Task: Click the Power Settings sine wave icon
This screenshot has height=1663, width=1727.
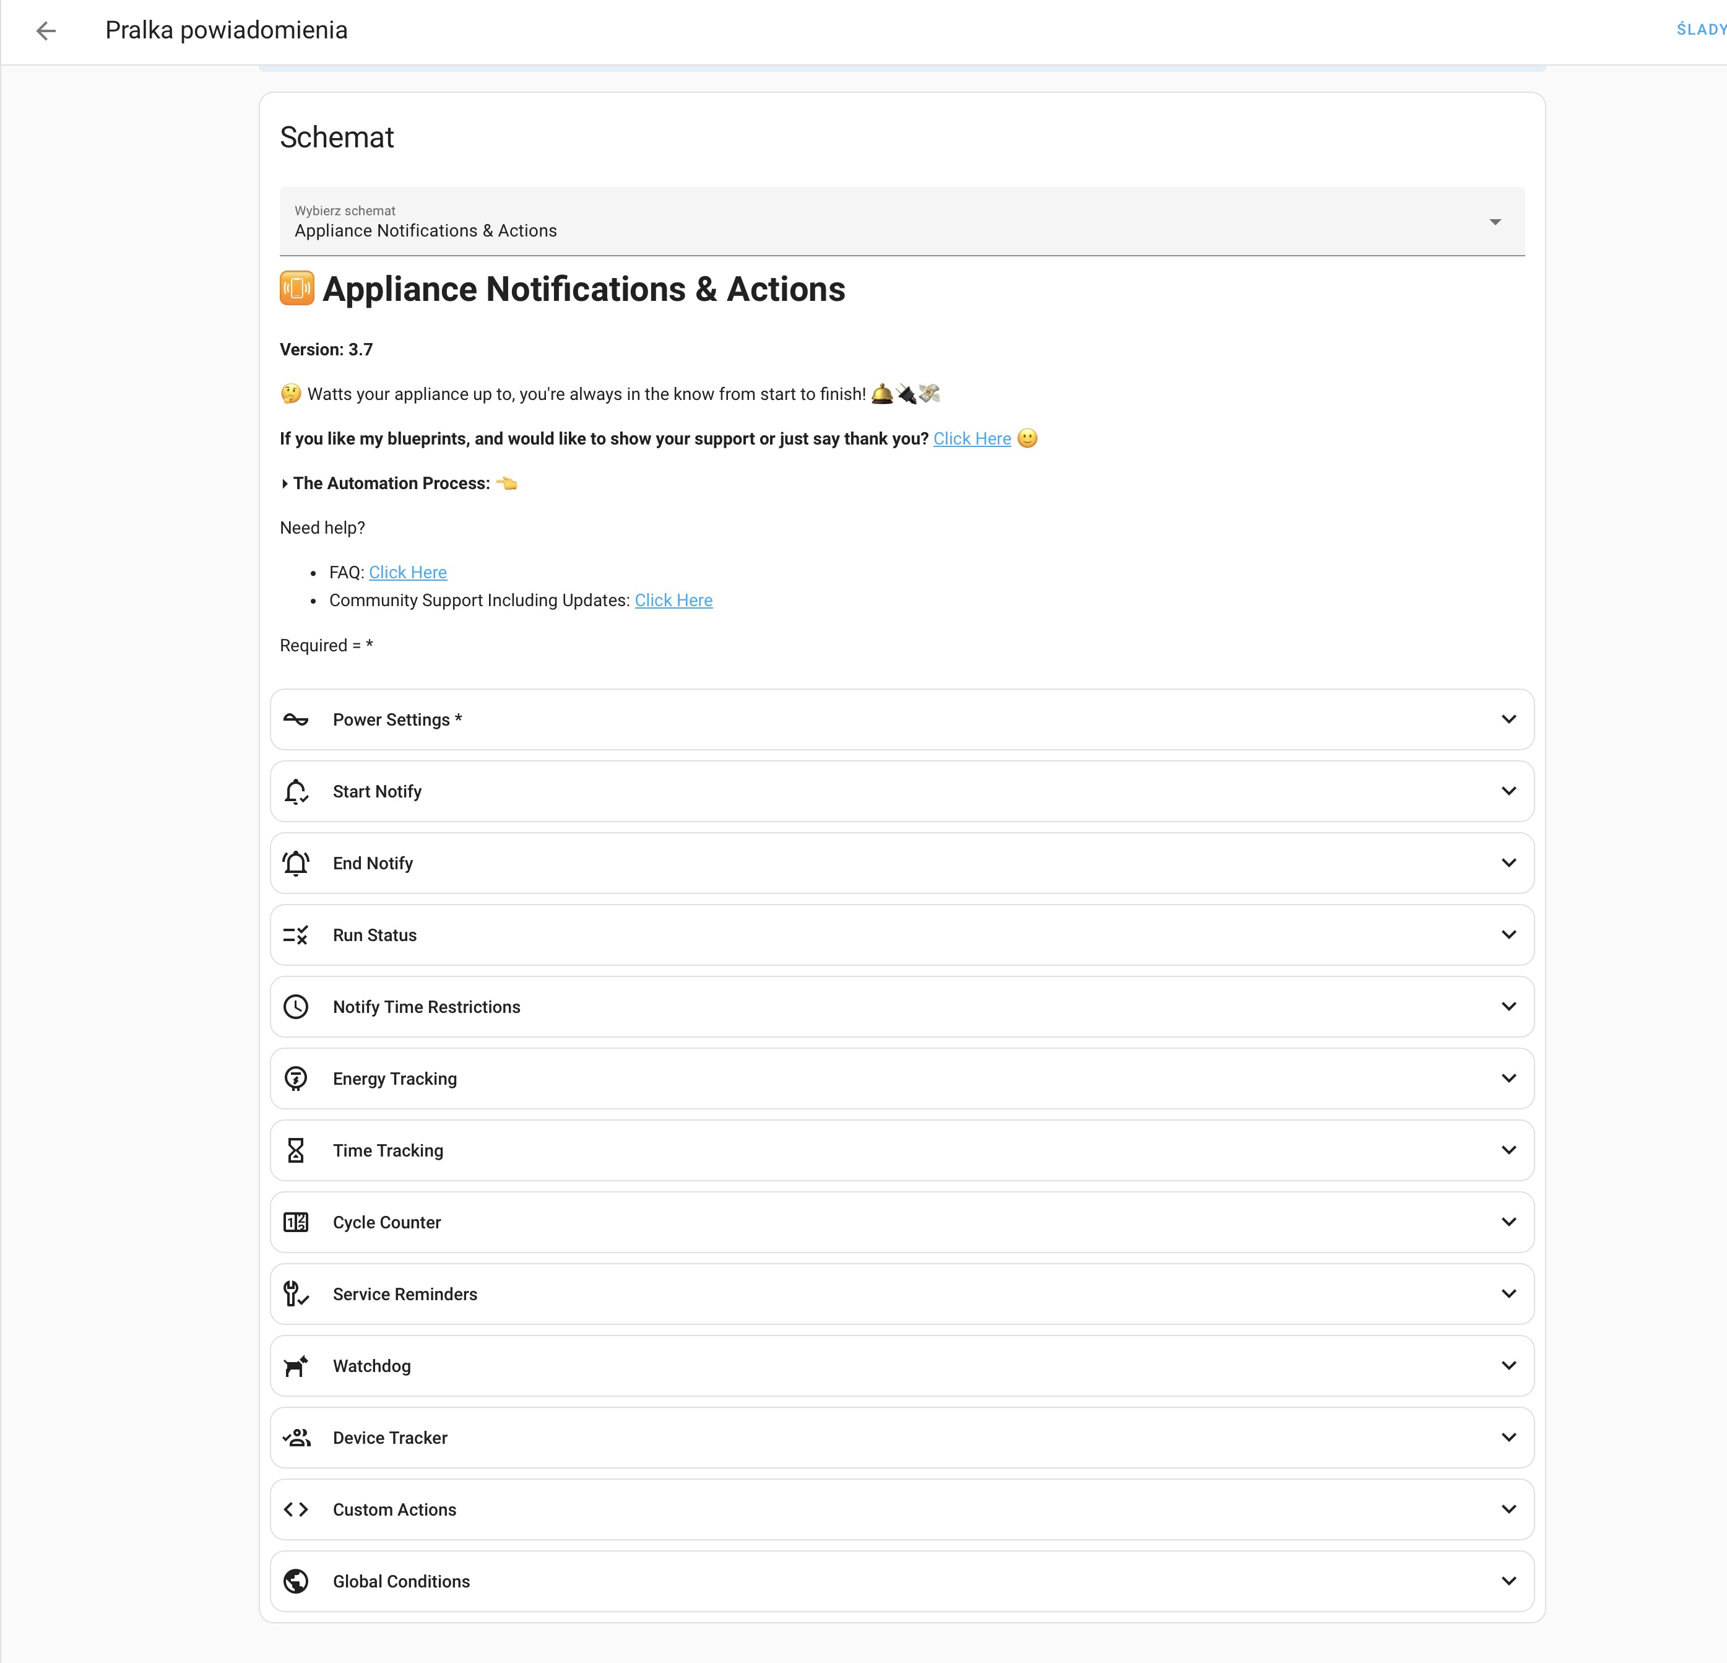Action: tap(296, 719)
